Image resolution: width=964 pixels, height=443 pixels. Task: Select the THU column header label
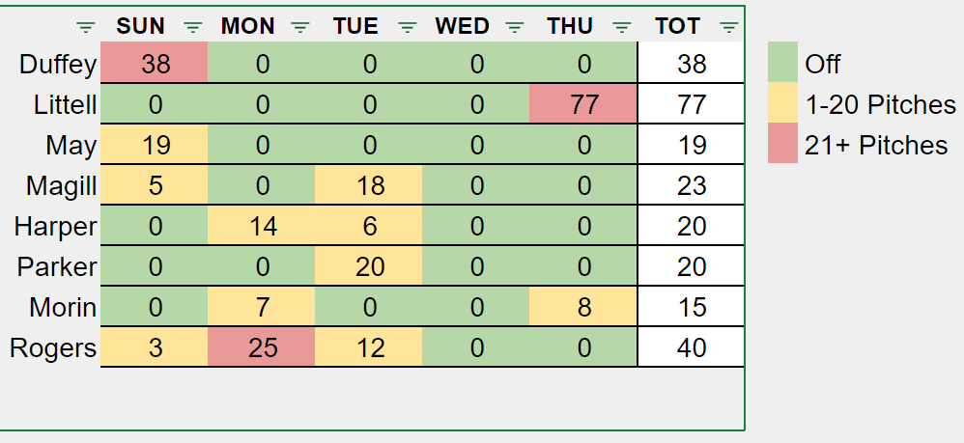tap(570, 27)
